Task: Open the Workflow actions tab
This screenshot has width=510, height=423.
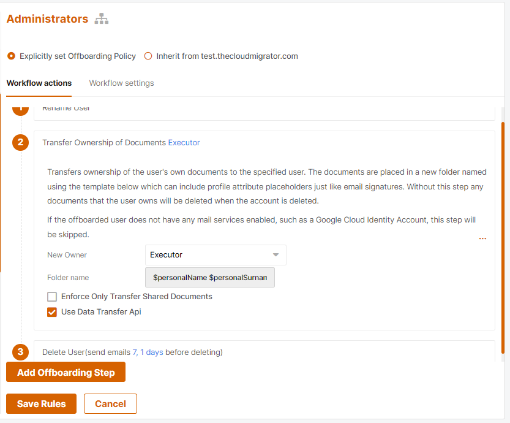Action: pos(39,83)
